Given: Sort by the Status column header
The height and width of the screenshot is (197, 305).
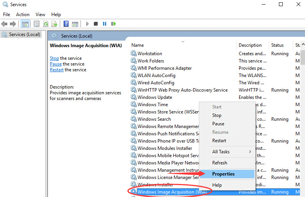Looking at the screenshot, I should tap(281, 45).
